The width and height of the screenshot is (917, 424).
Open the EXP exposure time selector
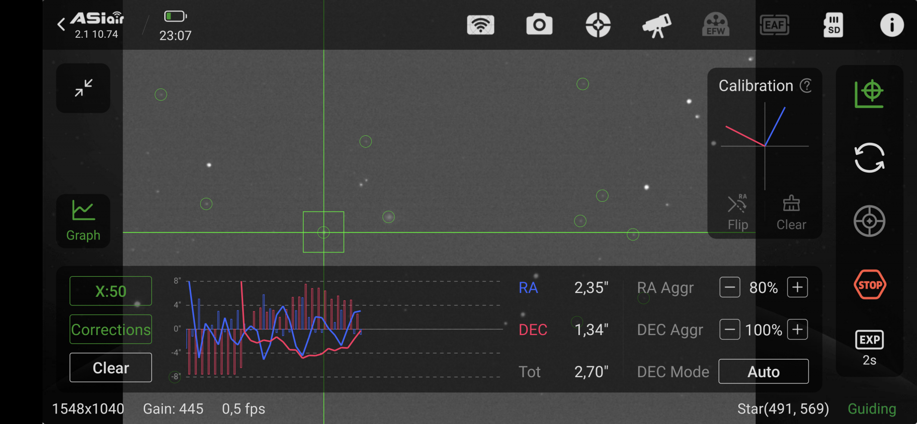(869, 348)
